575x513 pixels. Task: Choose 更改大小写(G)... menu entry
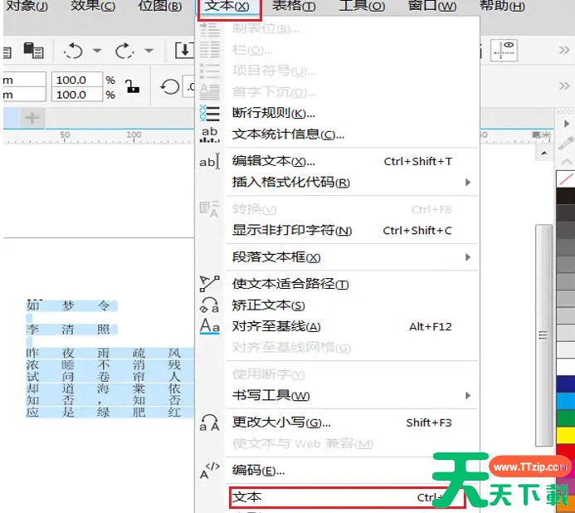[338, 423]
